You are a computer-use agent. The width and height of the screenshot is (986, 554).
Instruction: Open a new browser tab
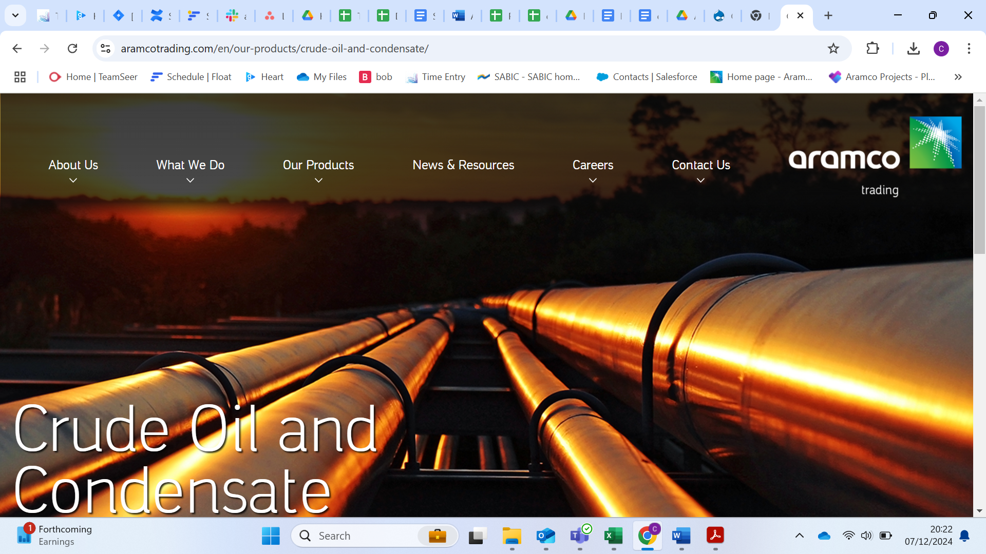[828, 15]
